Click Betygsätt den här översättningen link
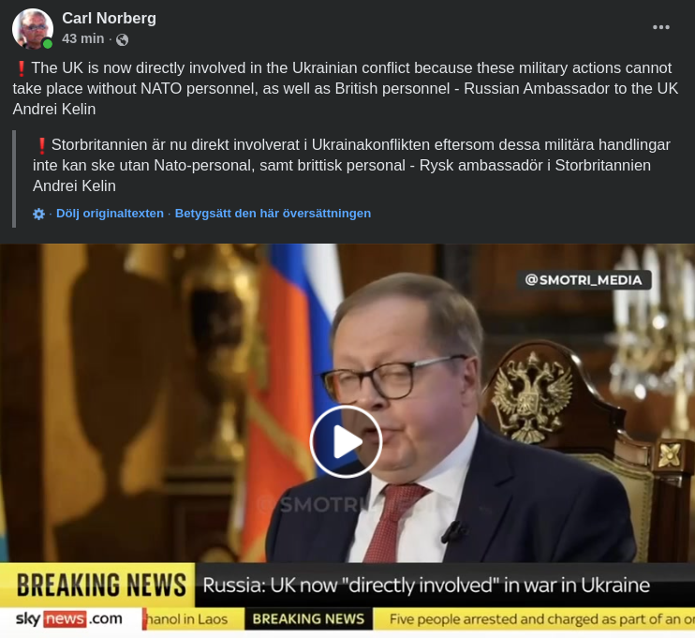 [x=274, y=214]
